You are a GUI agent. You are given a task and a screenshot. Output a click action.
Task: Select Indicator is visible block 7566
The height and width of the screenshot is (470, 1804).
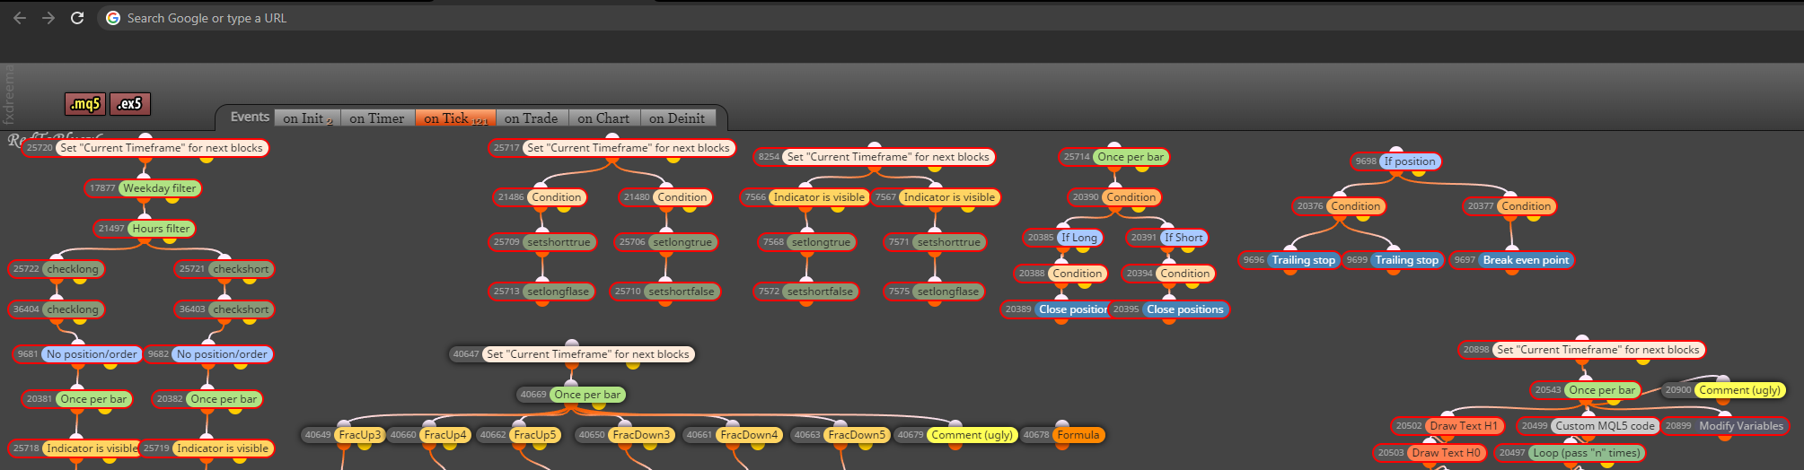[x=805, y=197]
